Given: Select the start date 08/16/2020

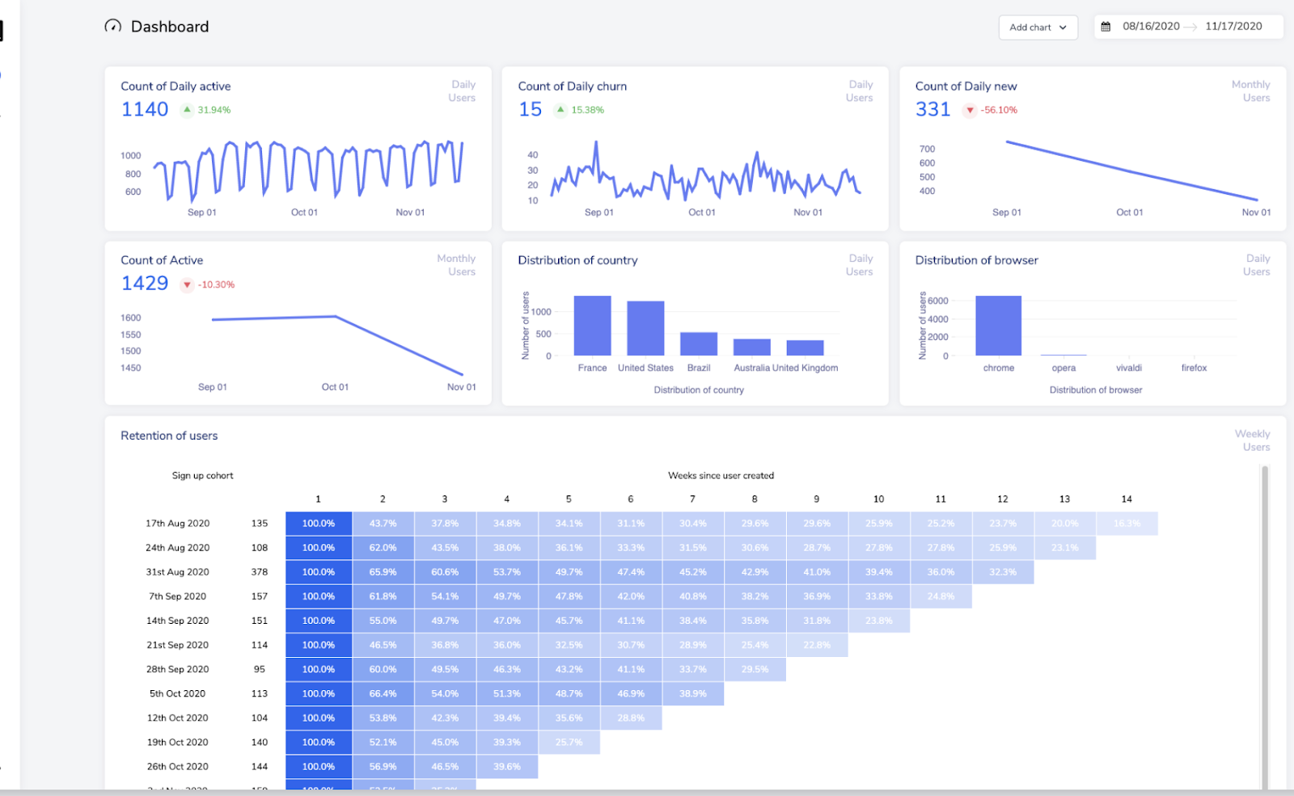Looking at the screenshot, I should coord(1151,26).
